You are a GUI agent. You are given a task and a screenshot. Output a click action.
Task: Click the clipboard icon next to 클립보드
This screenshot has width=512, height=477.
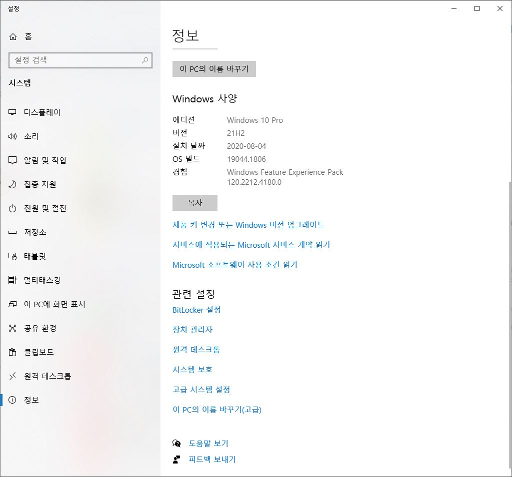[x=12, y=352]
